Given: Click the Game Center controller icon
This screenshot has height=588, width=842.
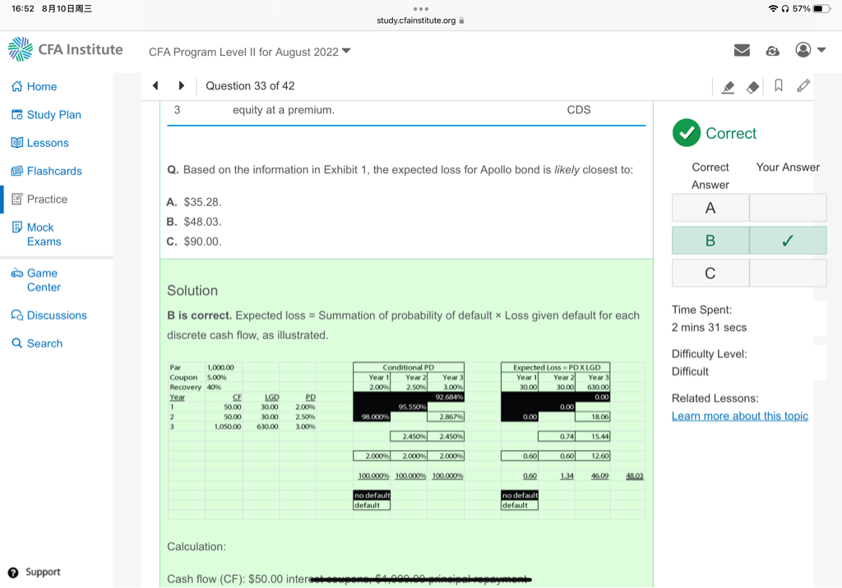Looking at the screenshot, I should coord(17,273).
